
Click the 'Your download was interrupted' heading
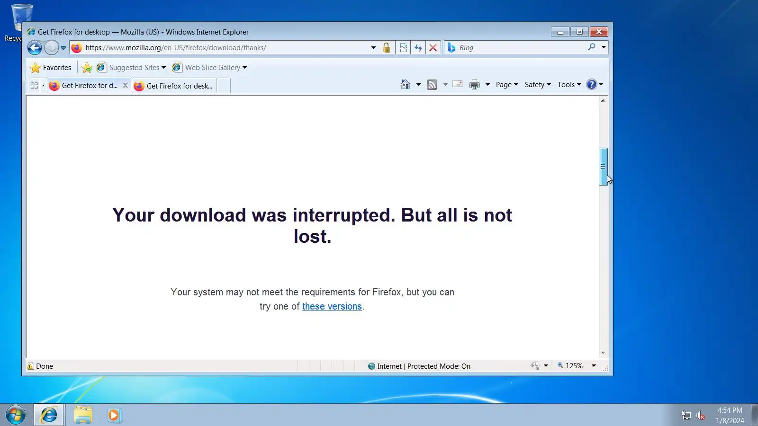coord(312,226)
